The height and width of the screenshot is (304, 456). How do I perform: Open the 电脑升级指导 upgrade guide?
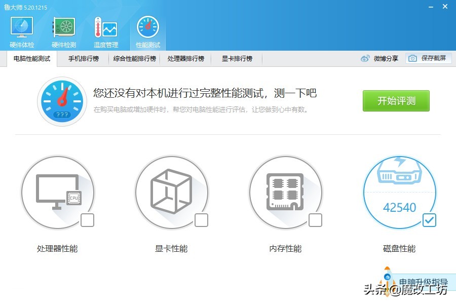(x=423, y=282)
